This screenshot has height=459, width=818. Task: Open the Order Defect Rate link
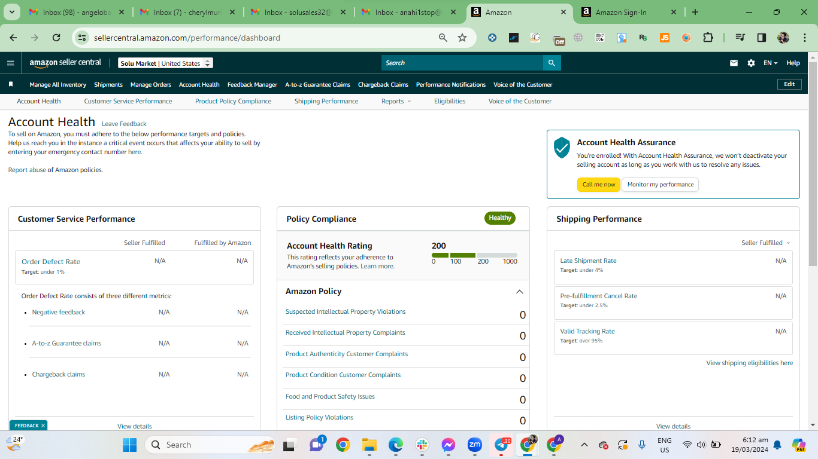coord(51,262)
